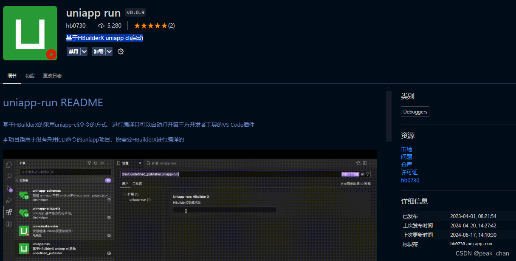The height and width of the screenshot is (261, 516).
Task: Open the 市场 link under 资源
Action: click(406, 149)
